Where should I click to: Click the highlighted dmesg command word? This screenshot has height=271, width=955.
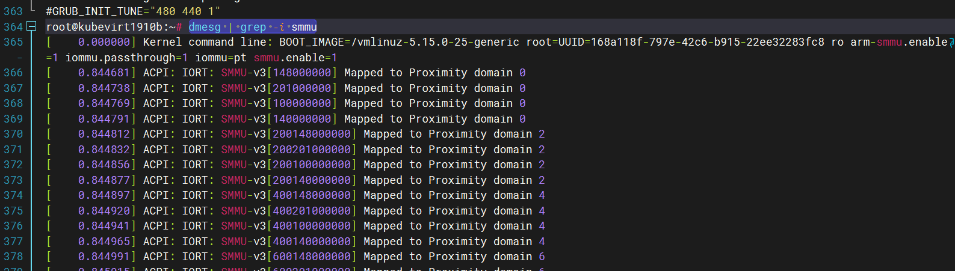205,27
